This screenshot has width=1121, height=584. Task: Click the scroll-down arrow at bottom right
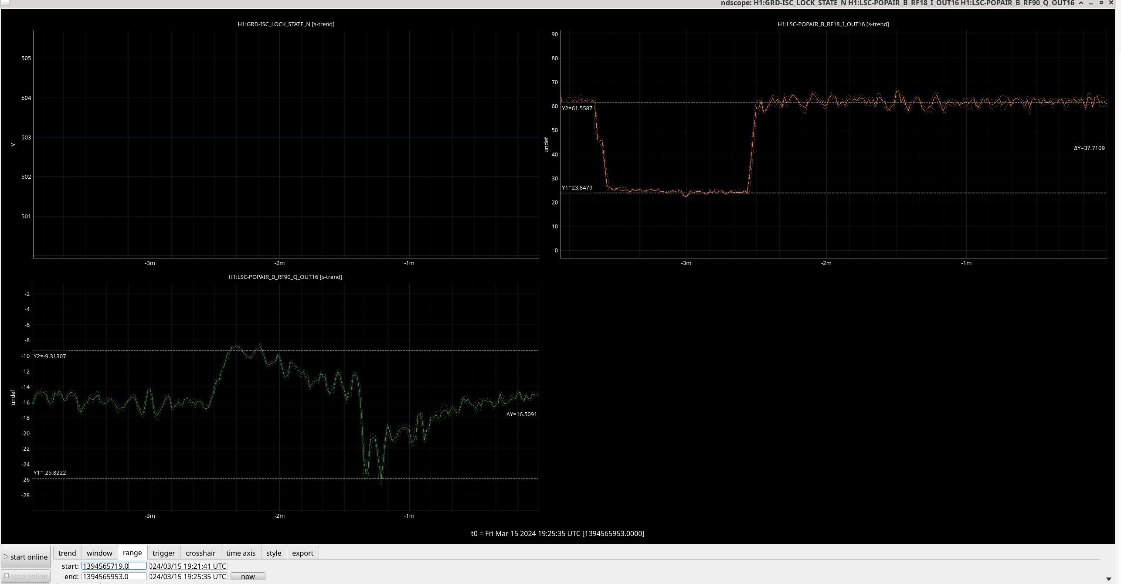pos(1108,579)
